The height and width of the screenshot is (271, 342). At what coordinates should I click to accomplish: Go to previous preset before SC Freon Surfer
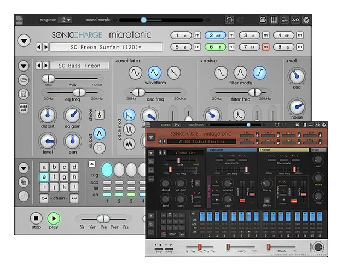pos(39,47)
